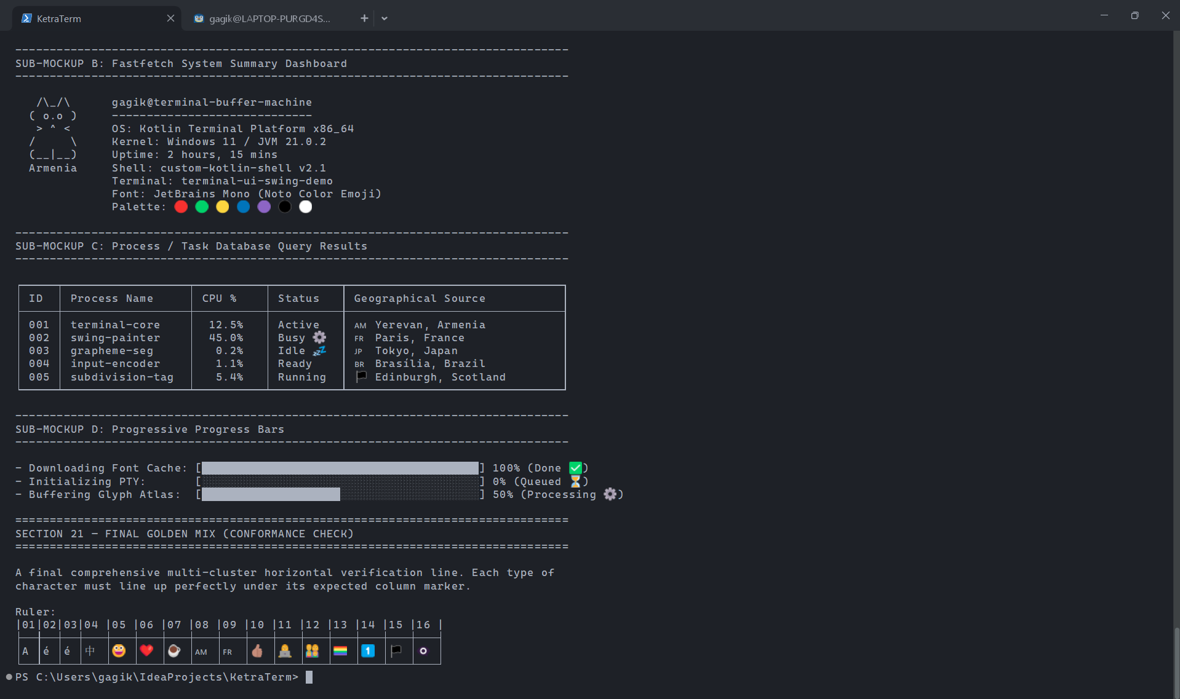The height and width of the screenshot is (699, 1180).
Task: Click the 'Geographical Source' column header
Action: point(420,298)
